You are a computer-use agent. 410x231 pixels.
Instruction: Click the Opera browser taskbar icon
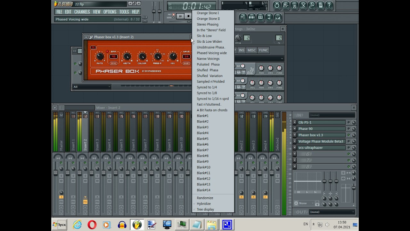(92, 225)
